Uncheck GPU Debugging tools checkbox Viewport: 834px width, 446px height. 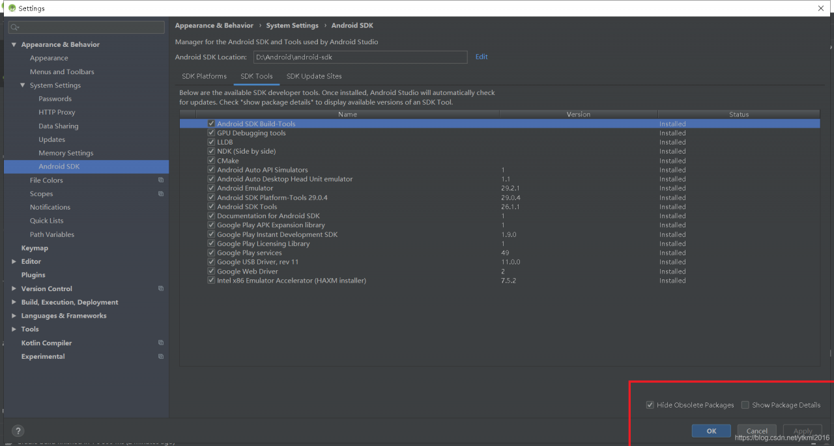tap(211, 133)
